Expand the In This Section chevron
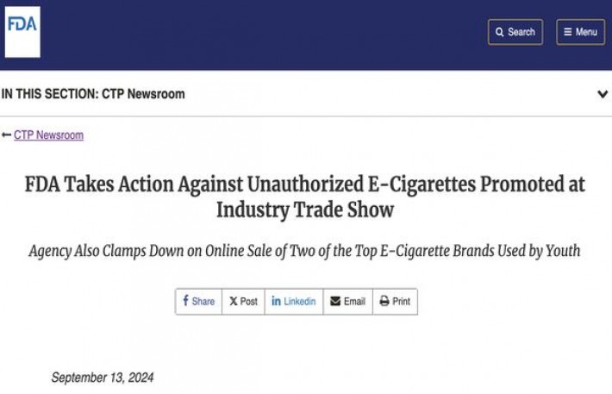Viewport: 612px width, 394px height. [603, 94]
